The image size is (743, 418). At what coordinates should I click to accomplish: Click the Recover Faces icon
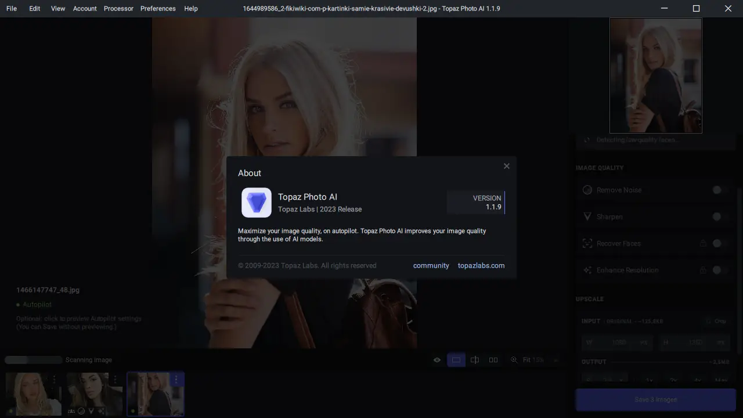point(587,243)
